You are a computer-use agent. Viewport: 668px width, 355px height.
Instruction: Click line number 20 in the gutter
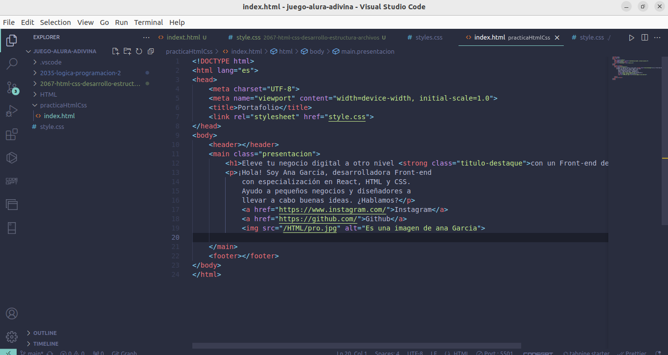(176, 237)
